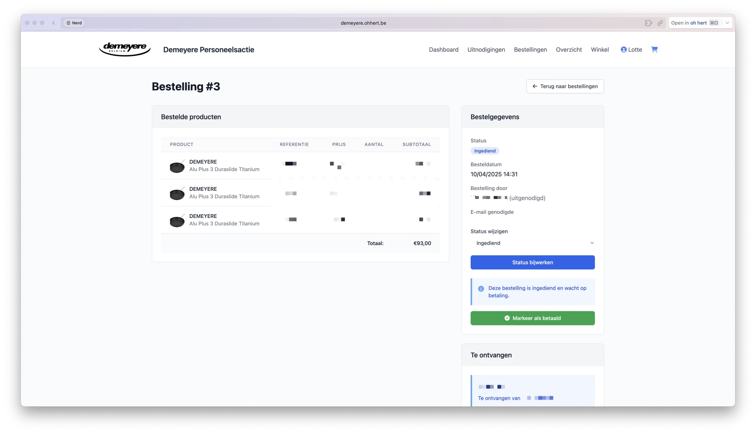Viewport: 756px width, 434px height.
Task: Click the copy link icon
Action: pyautogui.click(x=660, y=23)
